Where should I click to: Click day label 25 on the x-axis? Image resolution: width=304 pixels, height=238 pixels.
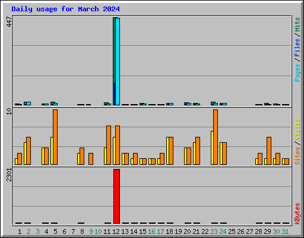pyautogui.click(x=232, y=231)
